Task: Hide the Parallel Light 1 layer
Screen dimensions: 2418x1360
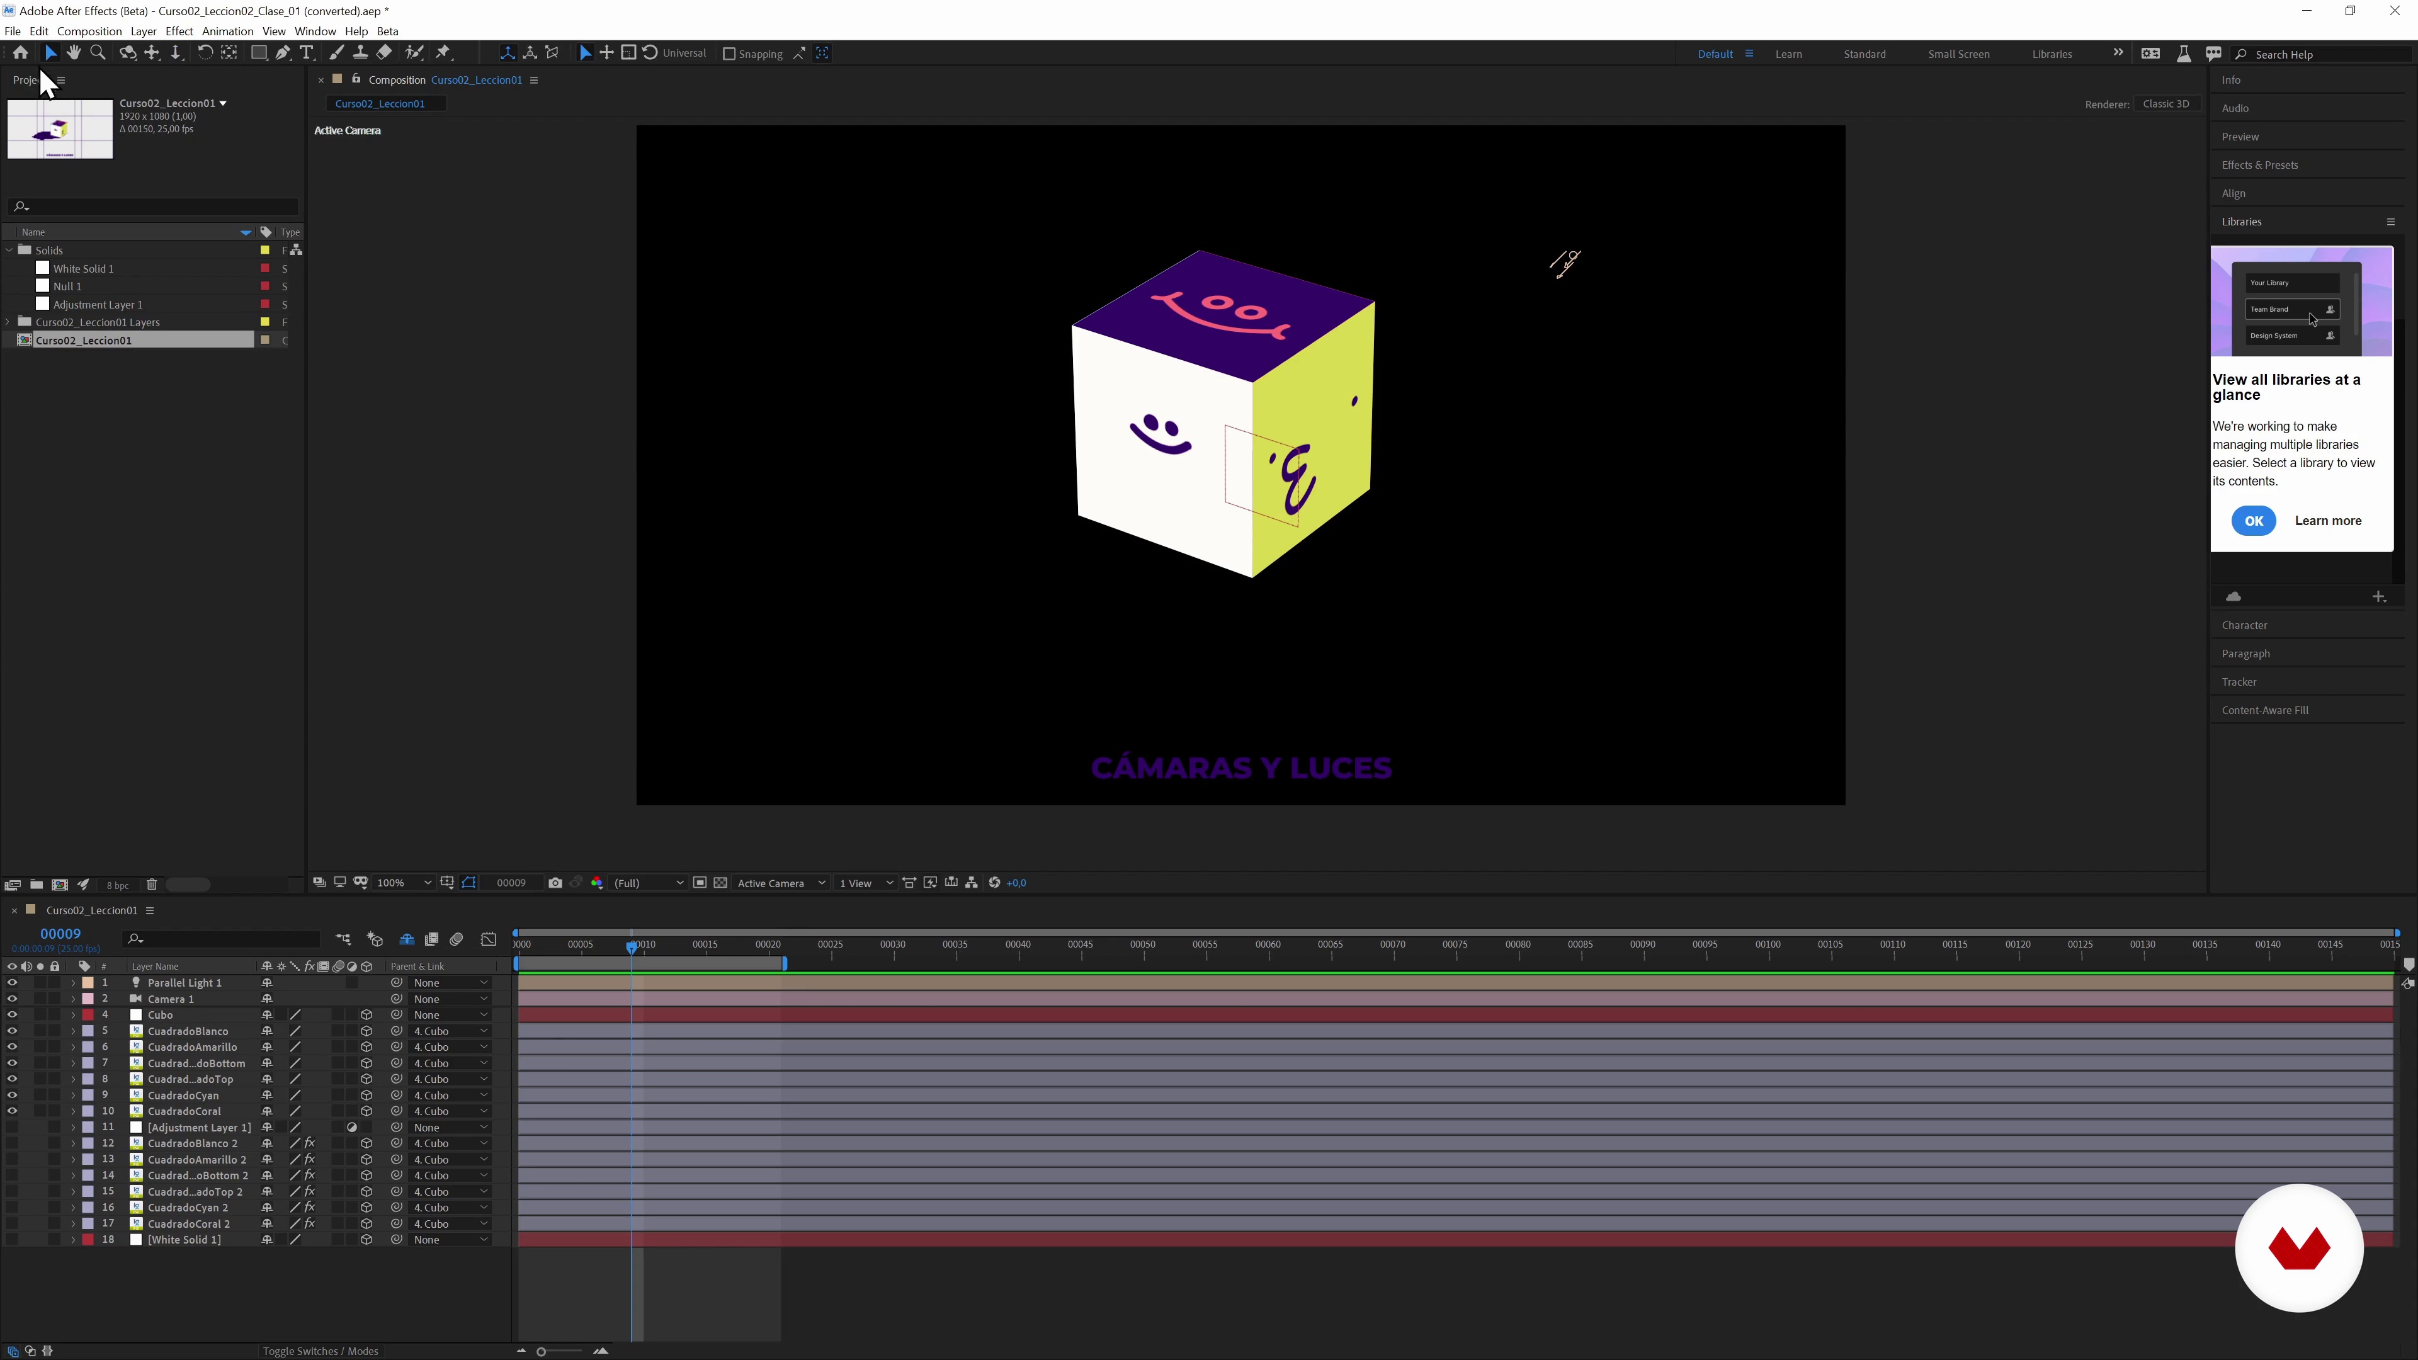Action: (12, 983)
